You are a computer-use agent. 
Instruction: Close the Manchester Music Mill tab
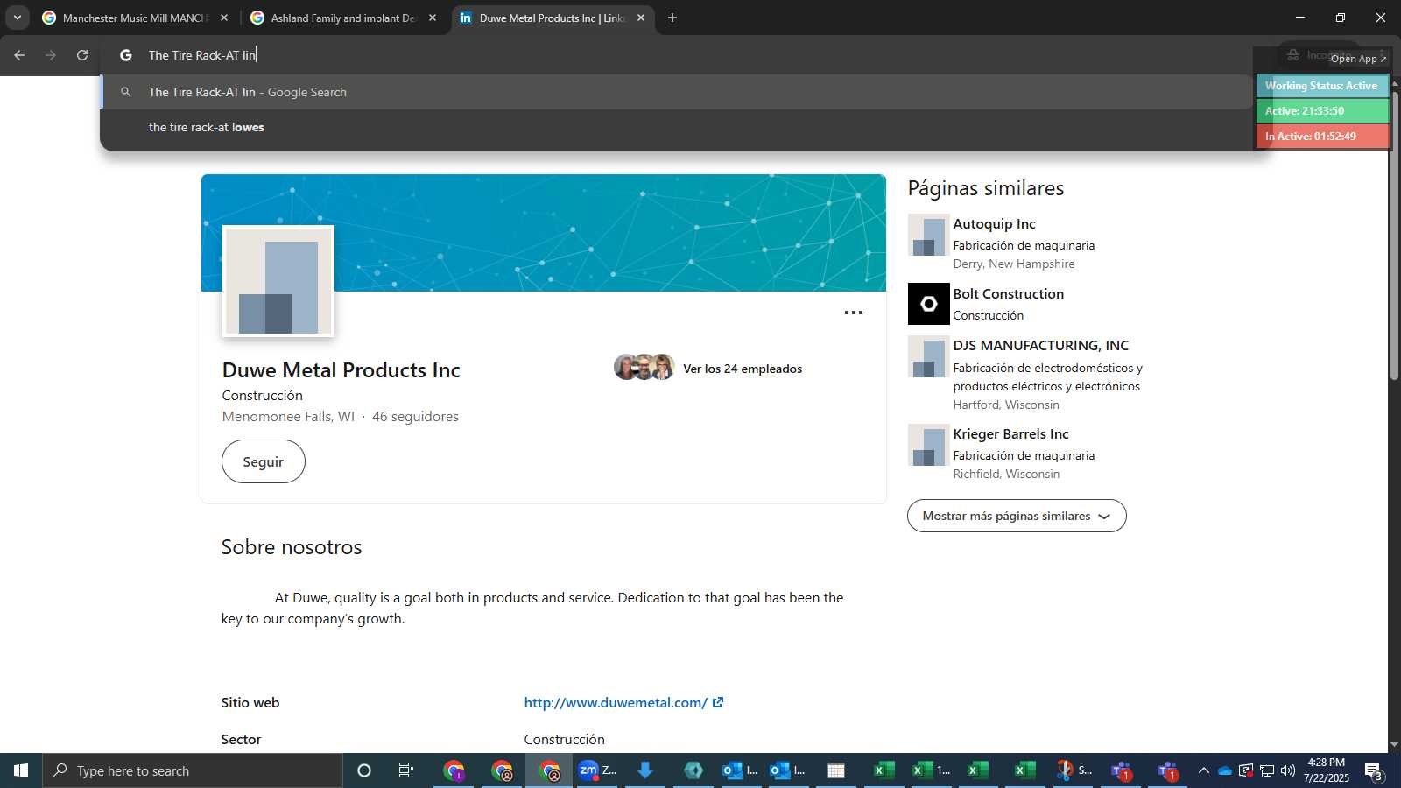(224, 18)
